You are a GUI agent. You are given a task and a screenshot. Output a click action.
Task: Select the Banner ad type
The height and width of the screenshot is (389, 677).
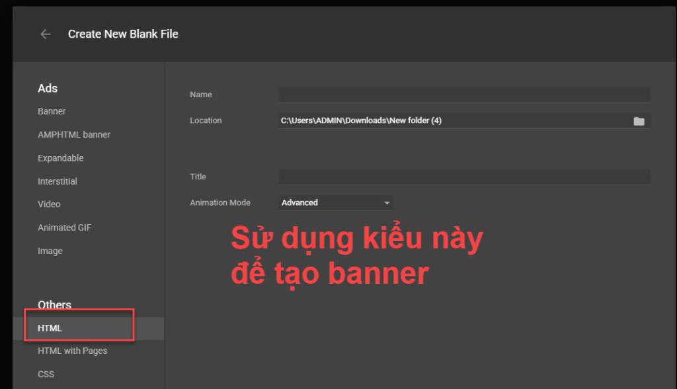(52, 111)
